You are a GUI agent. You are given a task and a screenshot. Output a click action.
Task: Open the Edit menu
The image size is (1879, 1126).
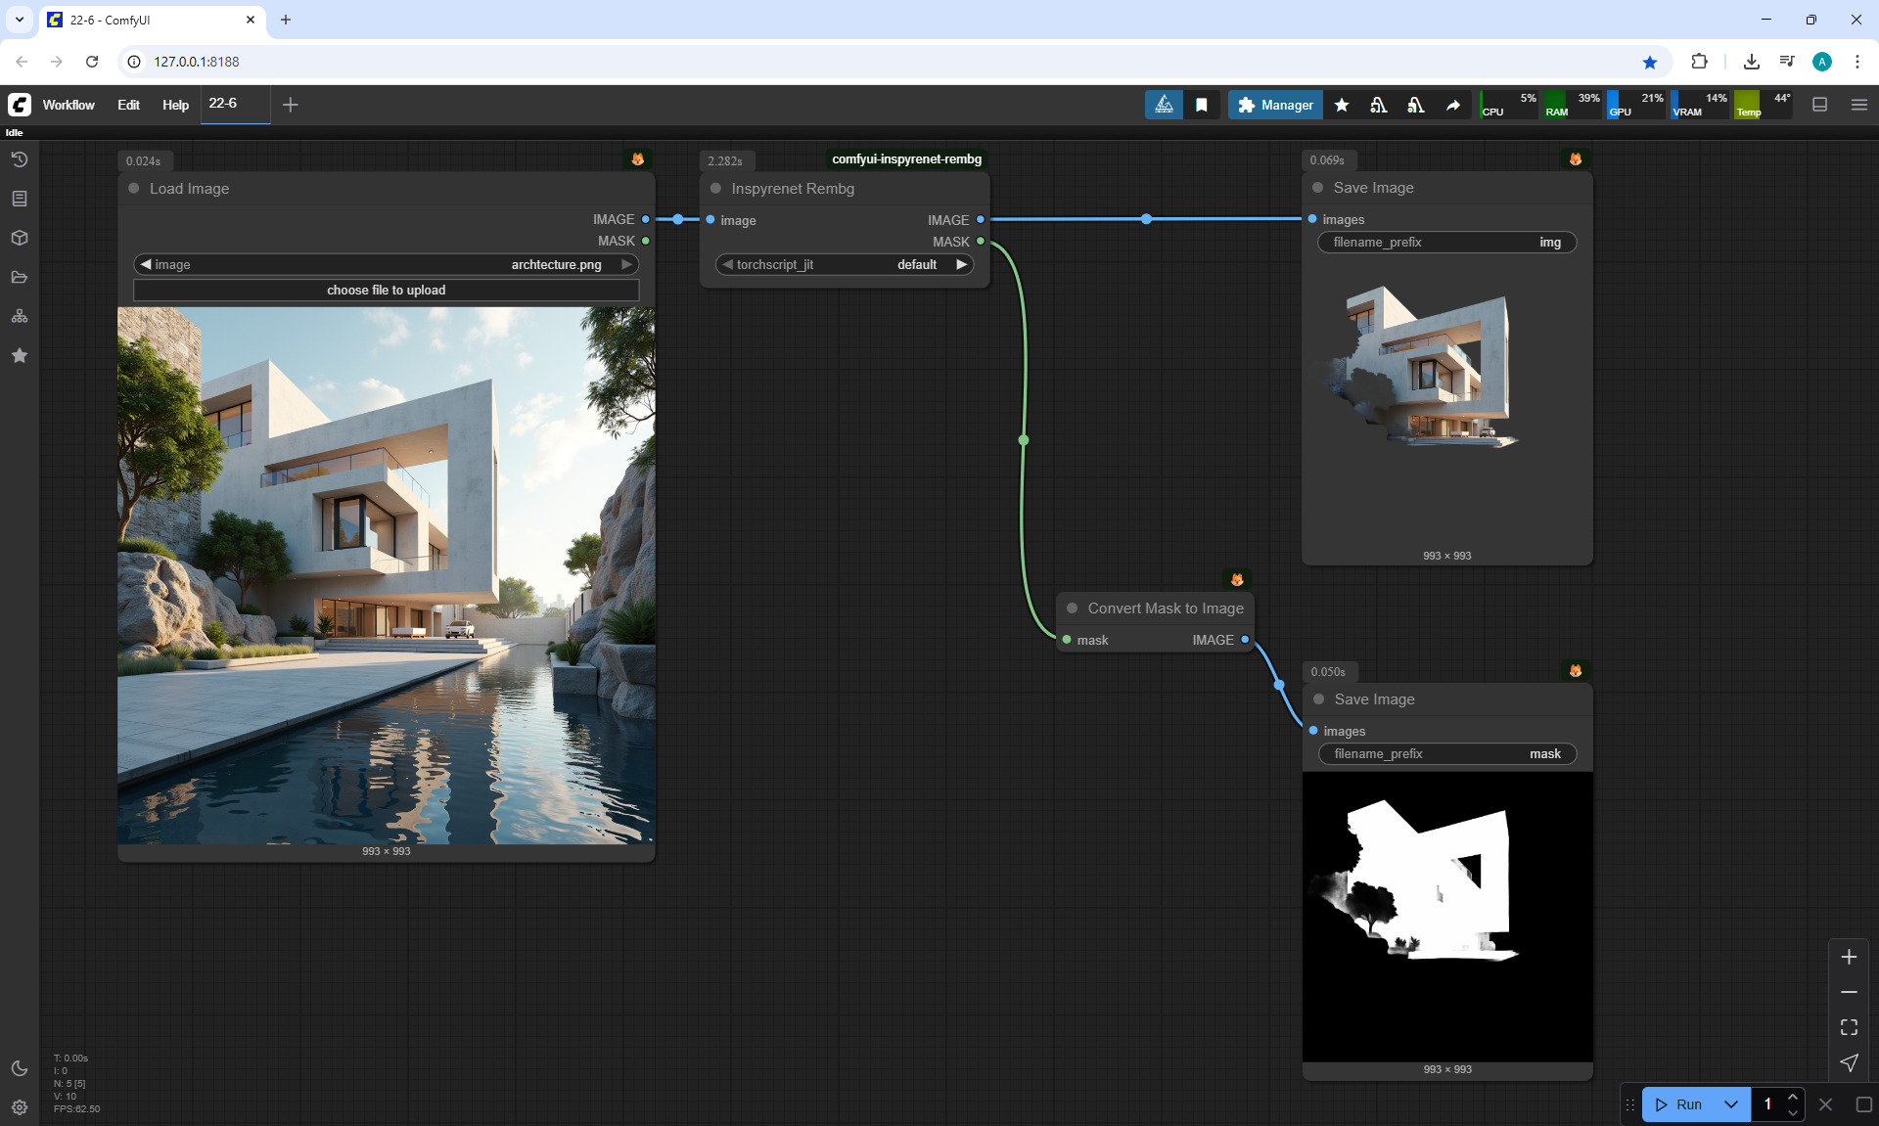click(128, 105)
